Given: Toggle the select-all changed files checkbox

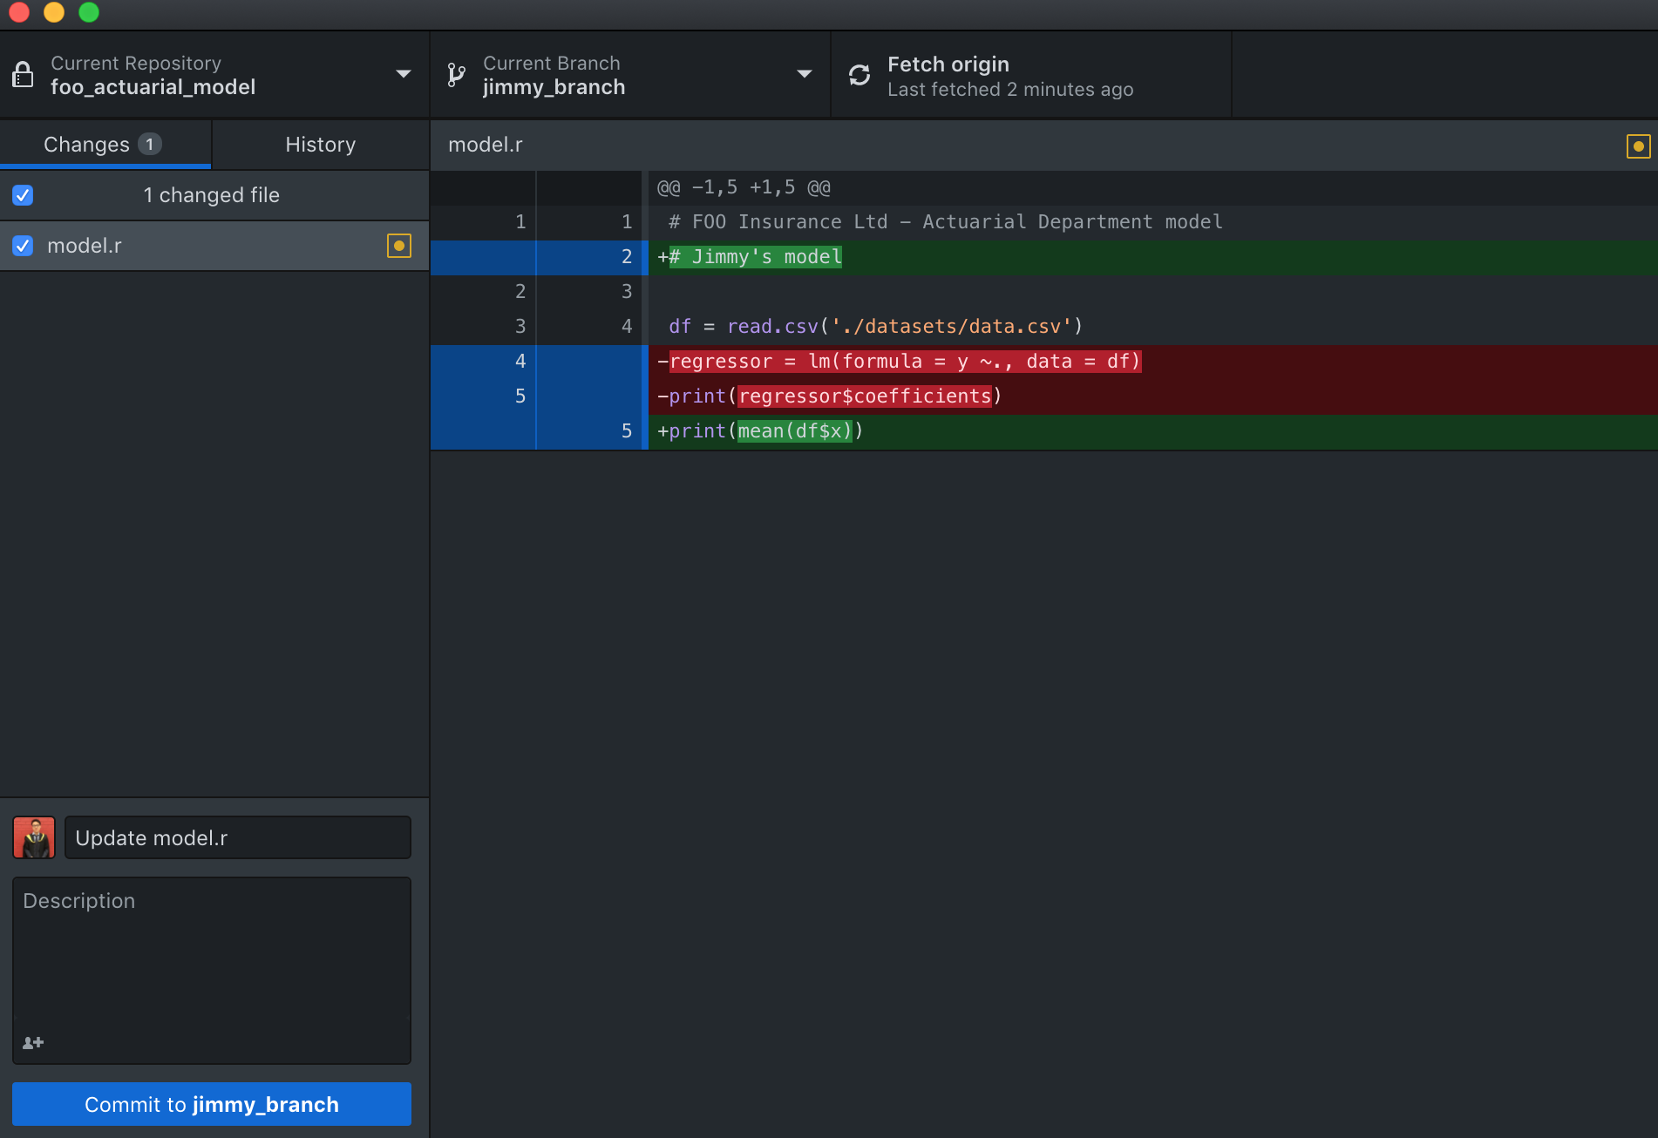Looking at the screenshot, I should 24,195.
